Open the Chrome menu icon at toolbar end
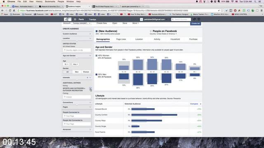Viewport: 264px width, 148px height. [262, 10]
